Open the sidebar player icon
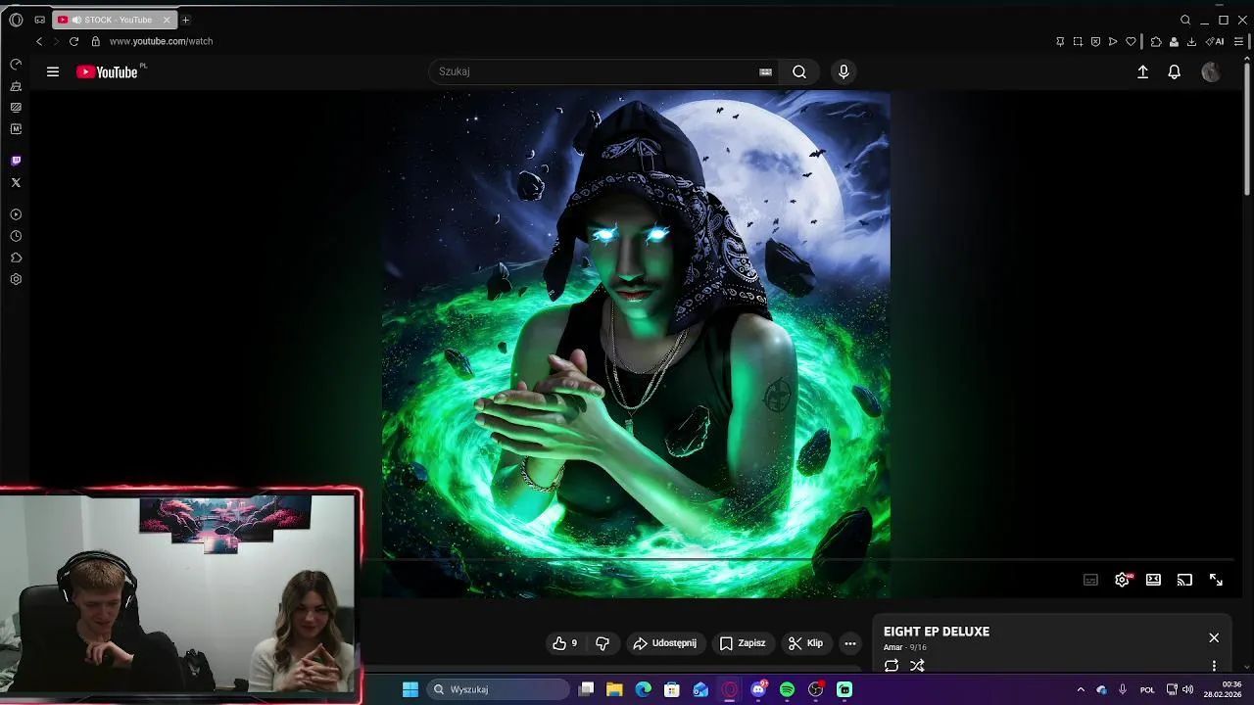The width and height of the screenshot is (1254, 705). pyautogui.click(x=16, y=214)
